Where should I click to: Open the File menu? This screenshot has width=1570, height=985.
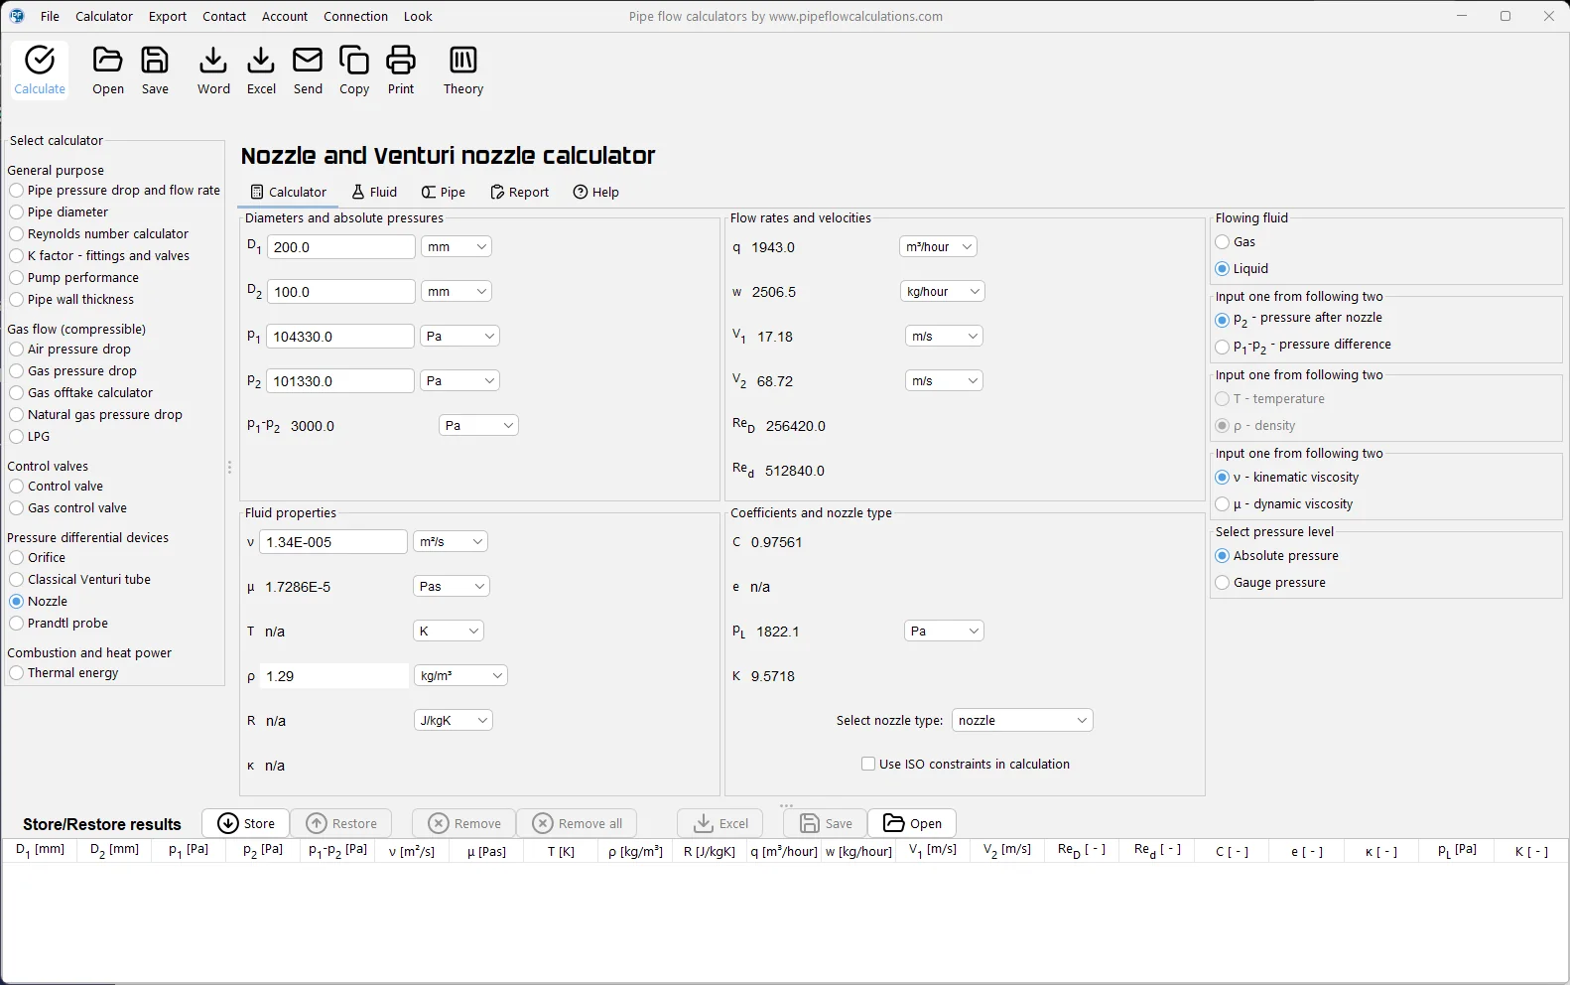pos(50,16)
